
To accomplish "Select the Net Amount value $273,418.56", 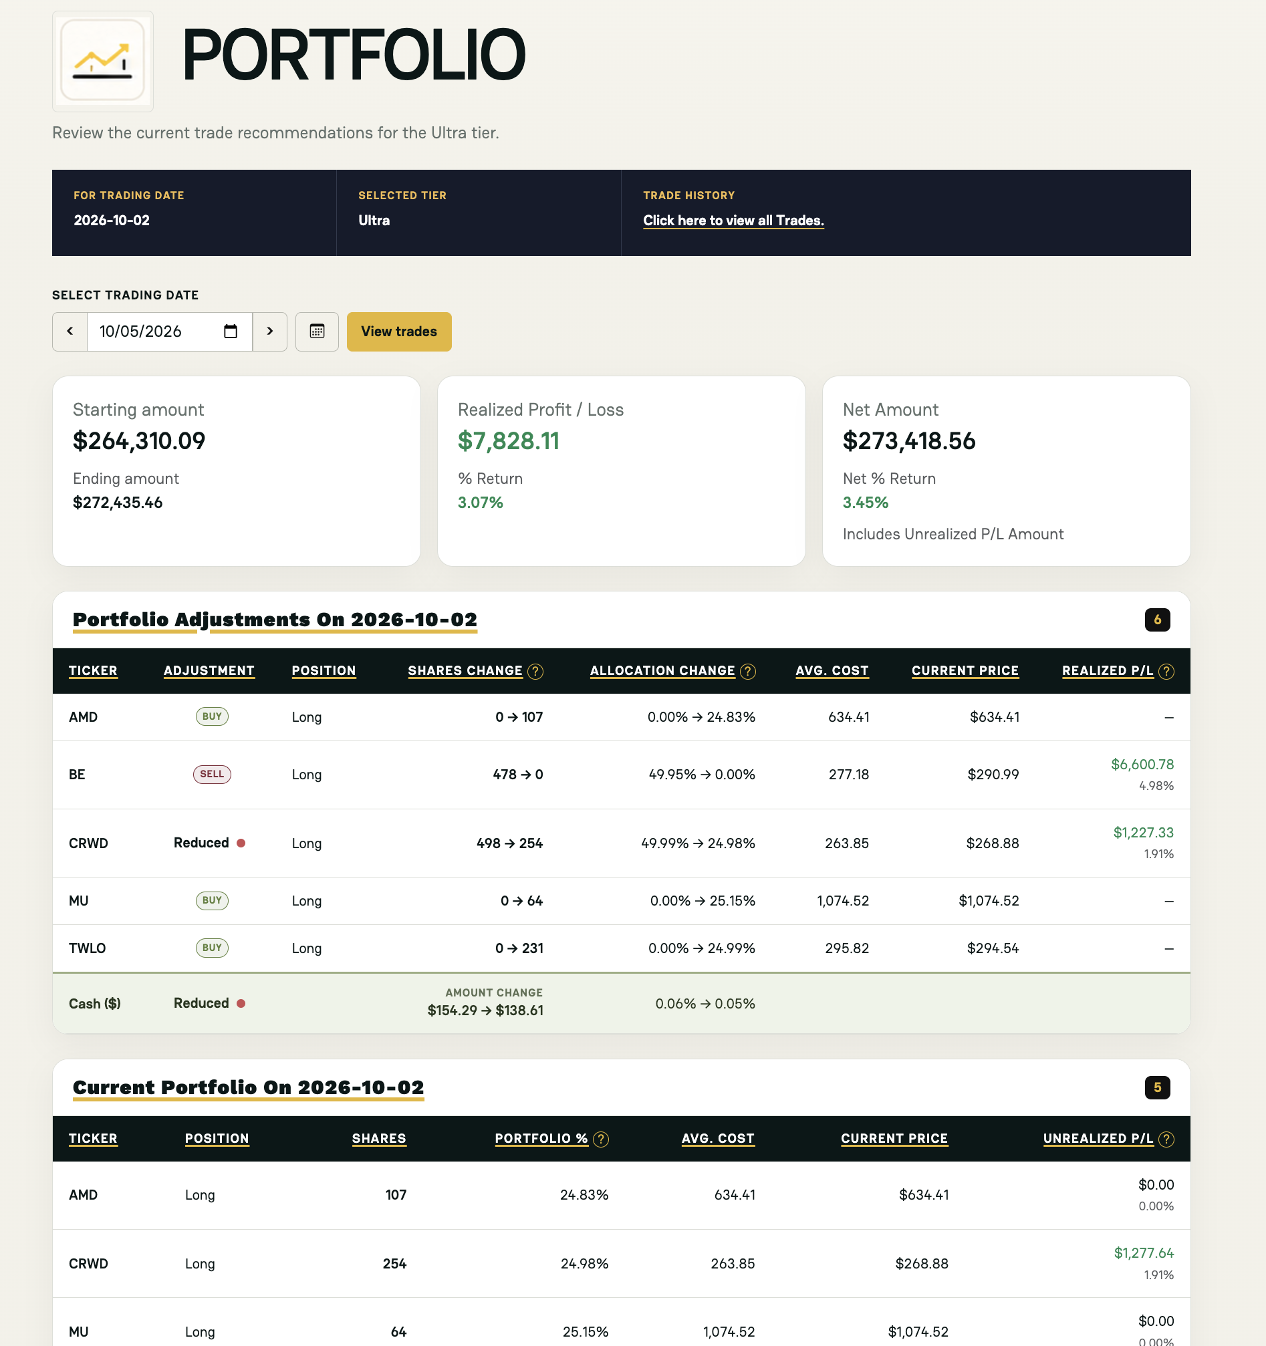I will click(908, 442).
